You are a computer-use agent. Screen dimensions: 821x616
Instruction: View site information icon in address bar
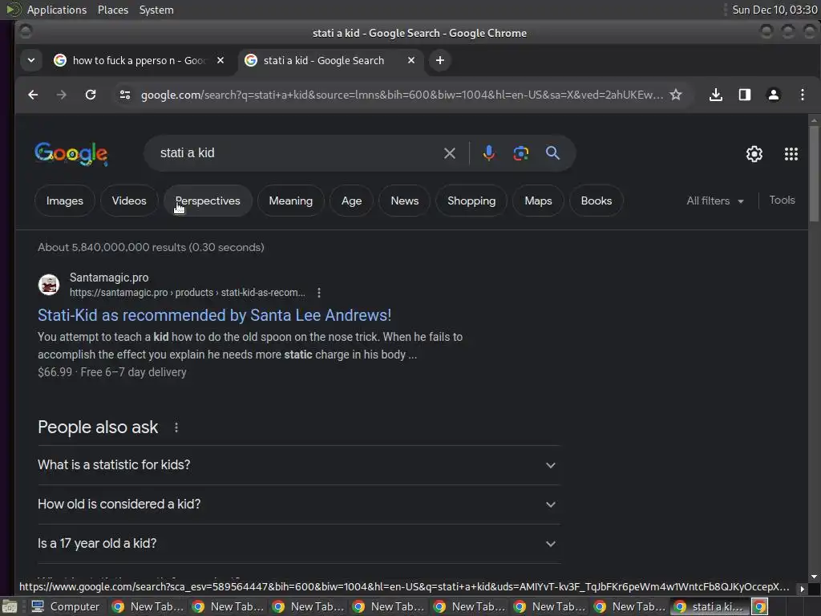click(125, 95)
